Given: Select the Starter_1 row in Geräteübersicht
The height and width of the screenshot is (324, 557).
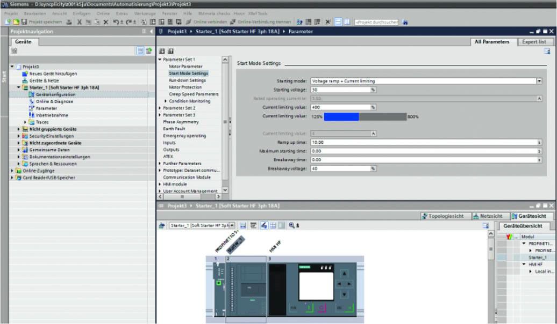Looking at the screenshot, I should tap(537, 257).
